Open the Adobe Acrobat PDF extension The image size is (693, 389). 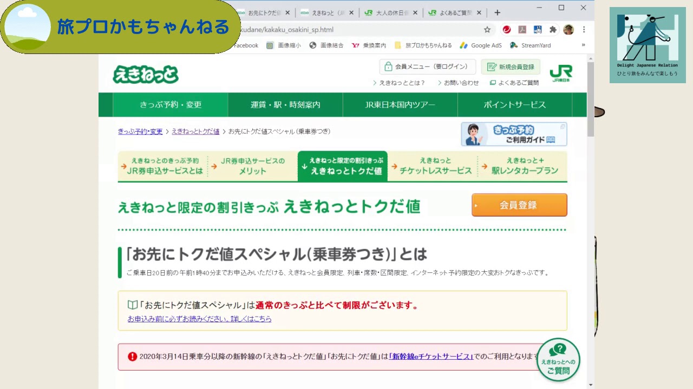(522, 30)
